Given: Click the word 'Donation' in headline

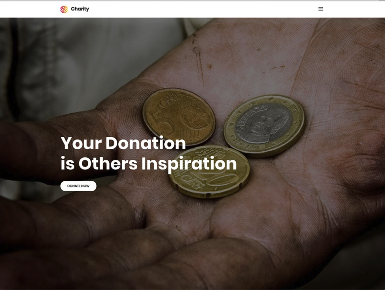Looking at the screenshot, I should [145, 143].
